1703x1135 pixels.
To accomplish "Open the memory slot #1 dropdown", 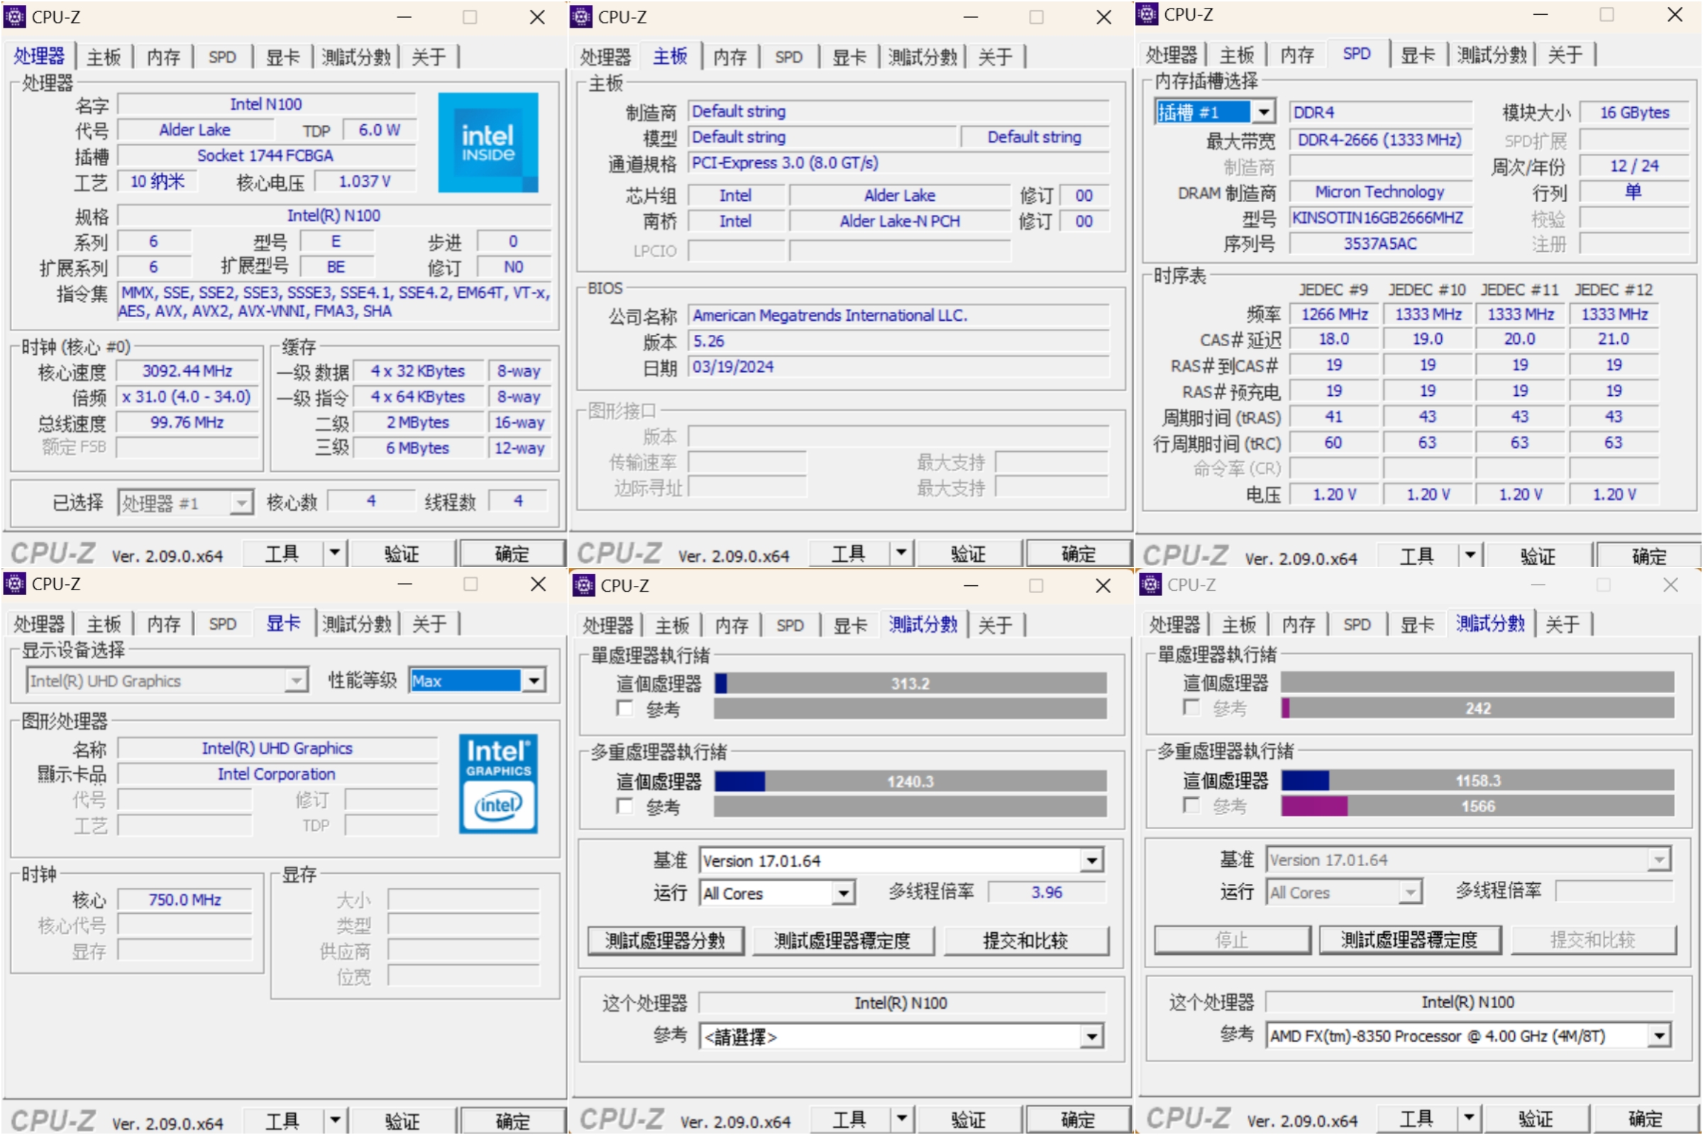I will tap(1264, 112).
